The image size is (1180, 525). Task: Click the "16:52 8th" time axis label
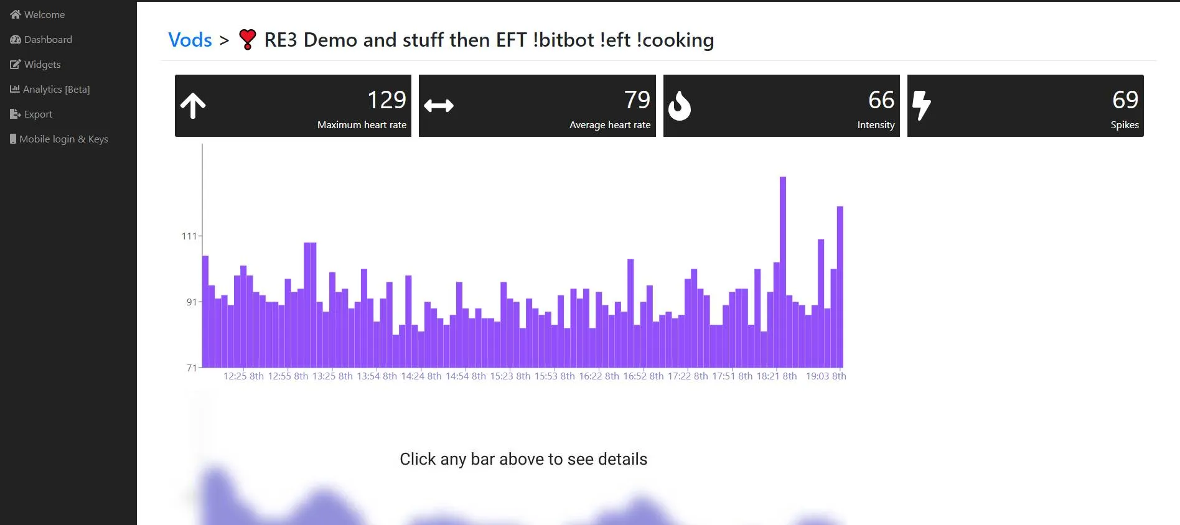644,376
